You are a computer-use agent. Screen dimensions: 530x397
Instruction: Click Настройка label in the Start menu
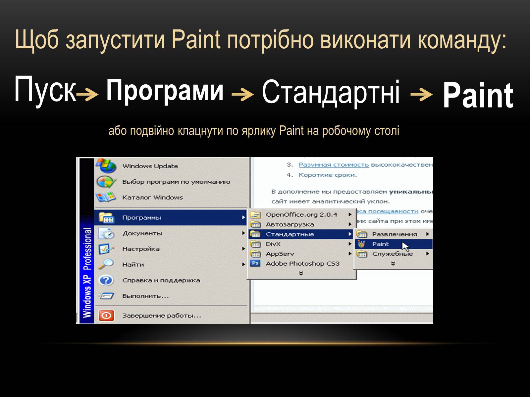tap(141, 249)
